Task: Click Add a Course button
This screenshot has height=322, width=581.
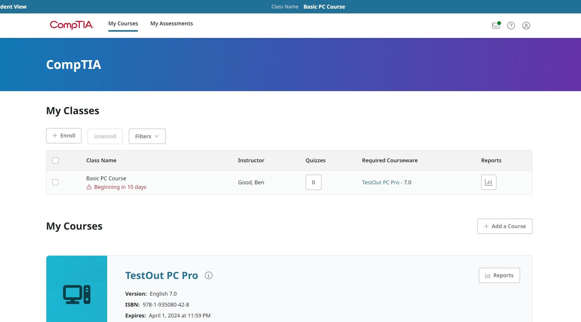Action: pyautogui.click(x=504, y=226)
